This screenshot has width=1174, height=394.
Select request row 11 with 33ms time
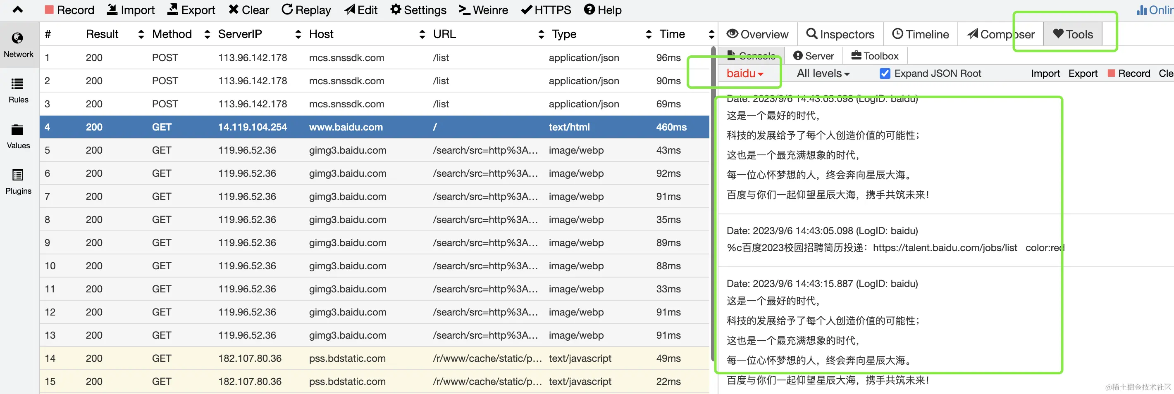tap(374, 289)
